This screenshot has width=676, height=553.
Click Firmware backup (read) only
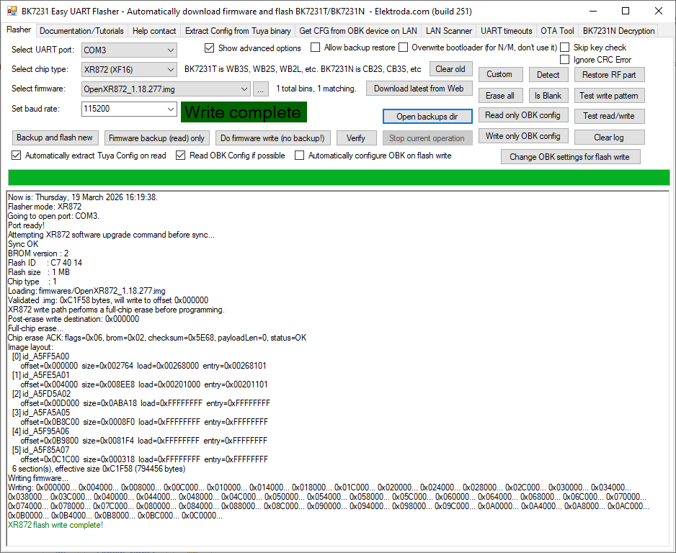pyautogui.click(x=157, y=138)
